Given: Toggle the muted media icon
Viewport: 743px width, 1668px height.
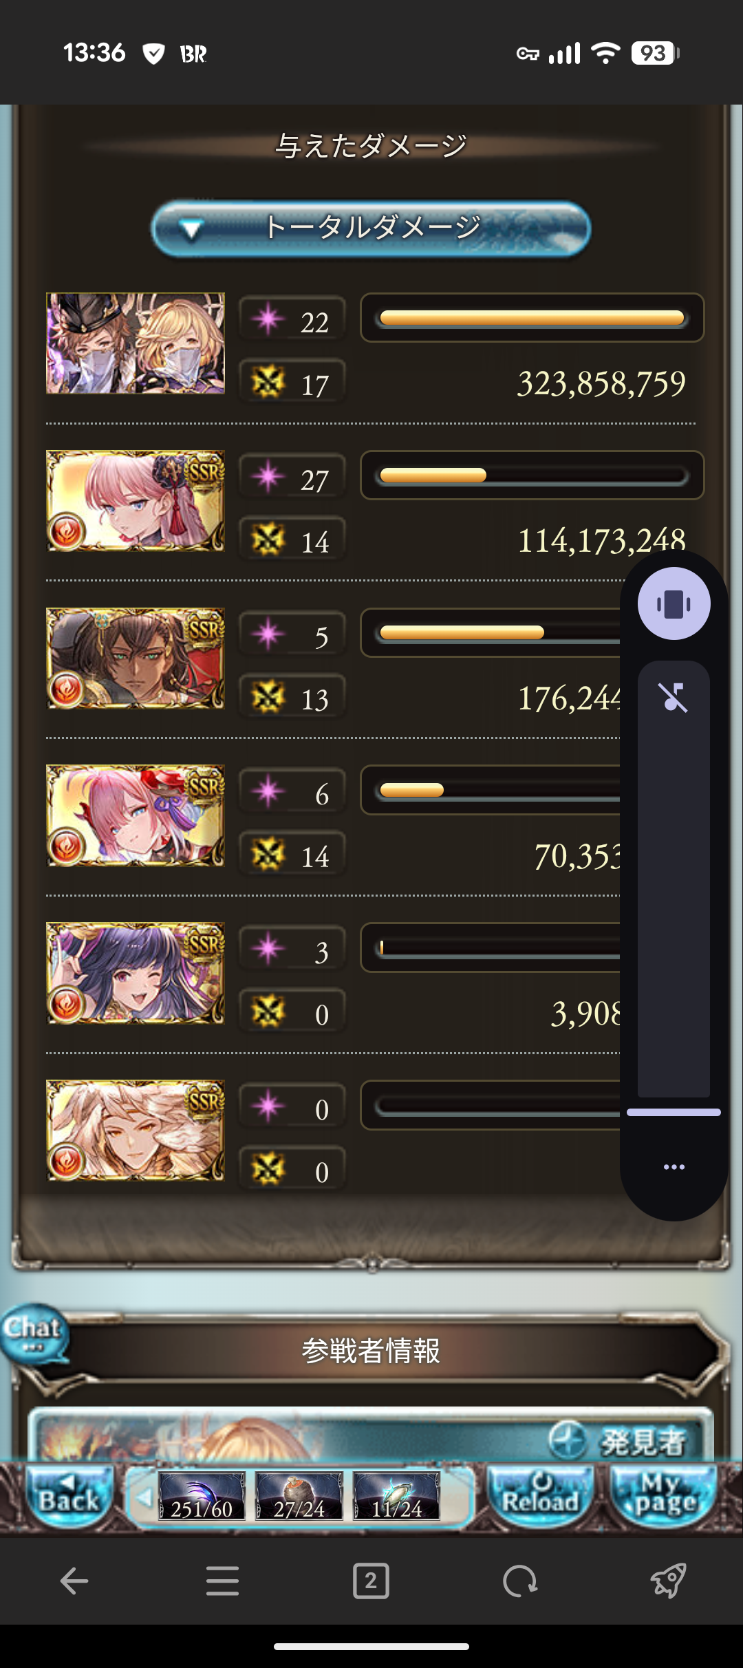Looking at the screenshot, I should (x=674, y=697).
